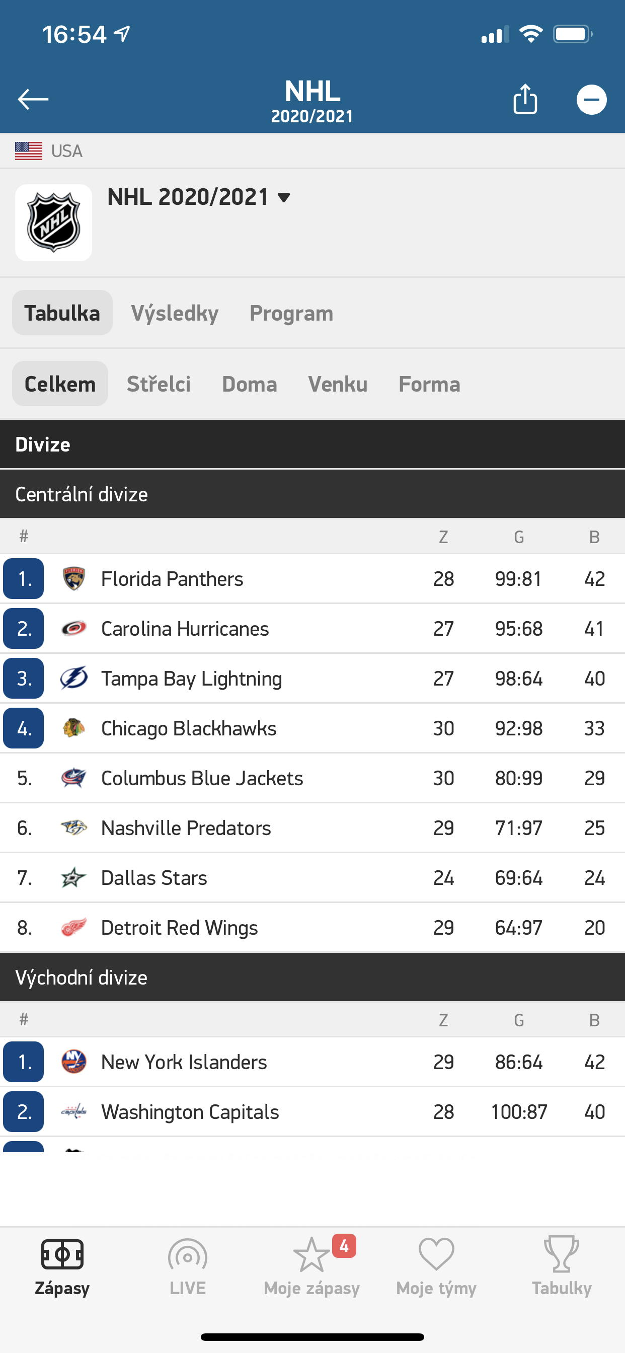The width and height of the screenshot is (625, 1353).
Task: Select the Detroit Red Wings row
Action: click(x=180, y=928)
